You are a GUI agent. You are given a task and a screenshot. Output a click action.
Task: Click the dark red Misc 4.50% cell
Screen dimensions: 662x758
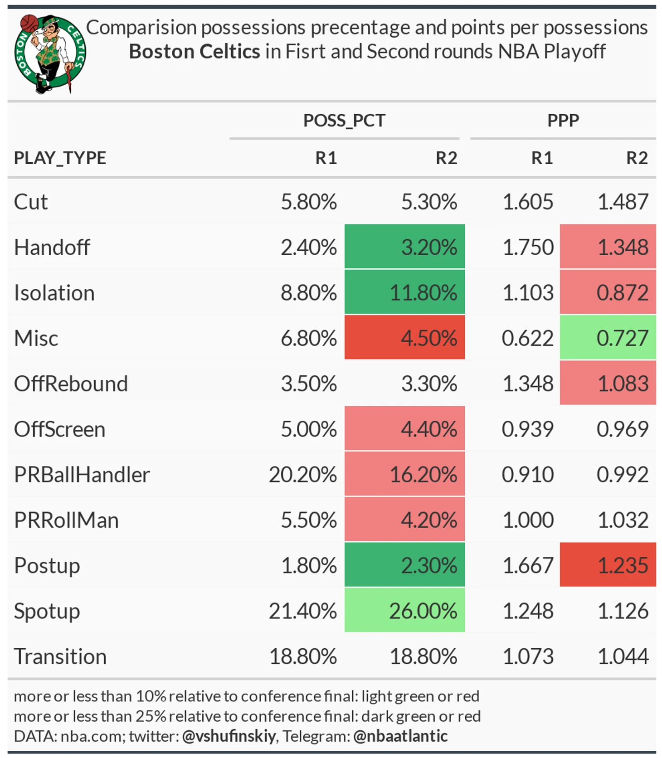(x=404, y=337)
